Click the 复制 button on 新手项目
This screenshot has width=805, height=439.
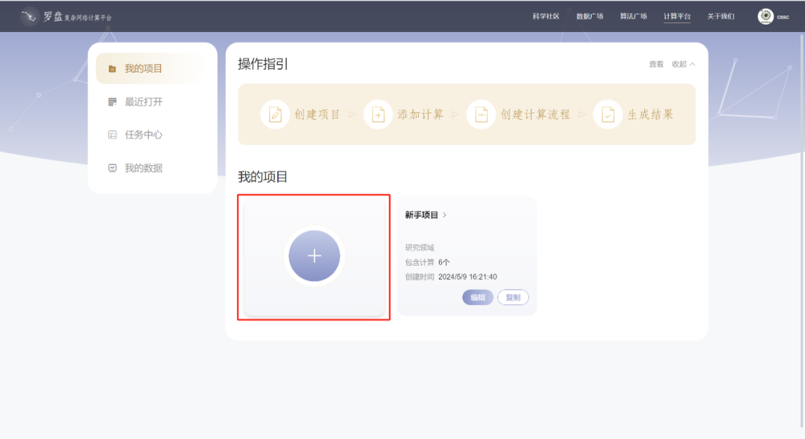pos(513,297)
